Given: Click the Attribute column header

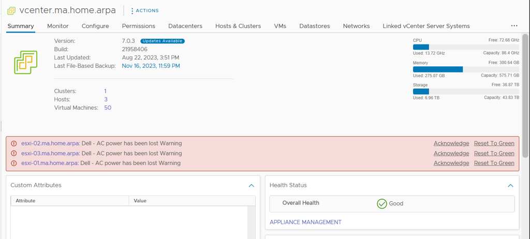Looking at the screenshot, I should pyautogui.click(x=70, y=201).
